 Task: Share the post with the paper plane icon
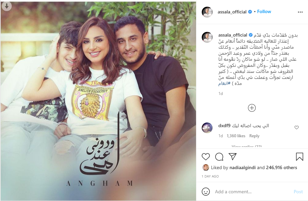pyautogui.click(x=232, y=157)
